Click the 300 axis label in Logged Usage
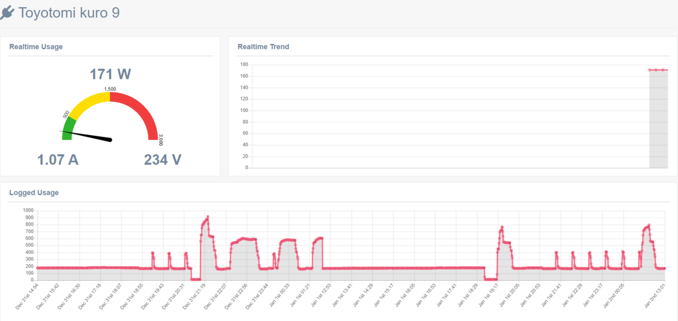The image size is (678, 321). click(x=30, y=259)
